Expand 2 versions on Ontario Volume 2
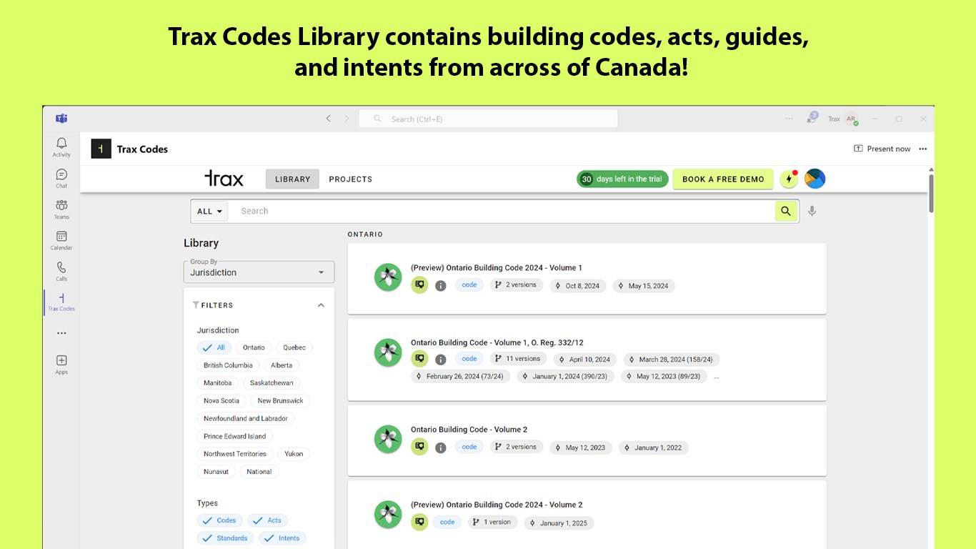Viewport: 976px width, 549px height. pyautogui.click(x=517, y=447)
